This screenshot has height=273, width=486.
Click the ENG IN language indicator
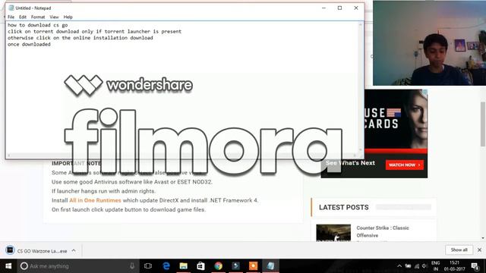click(x=435, y=266)
